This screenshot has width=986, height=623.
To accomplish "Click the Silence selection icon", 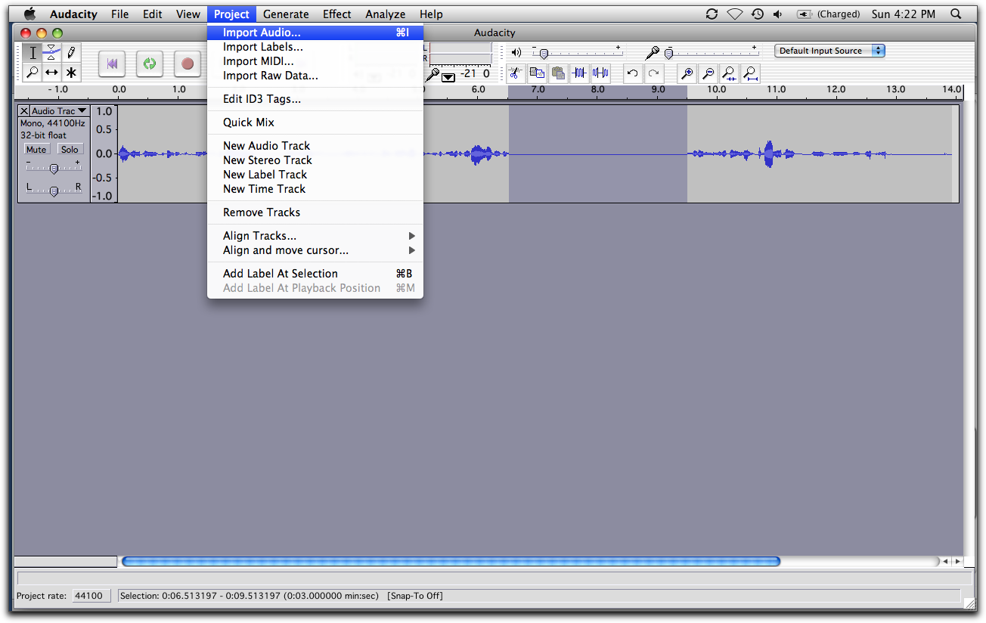I will 600,73.
